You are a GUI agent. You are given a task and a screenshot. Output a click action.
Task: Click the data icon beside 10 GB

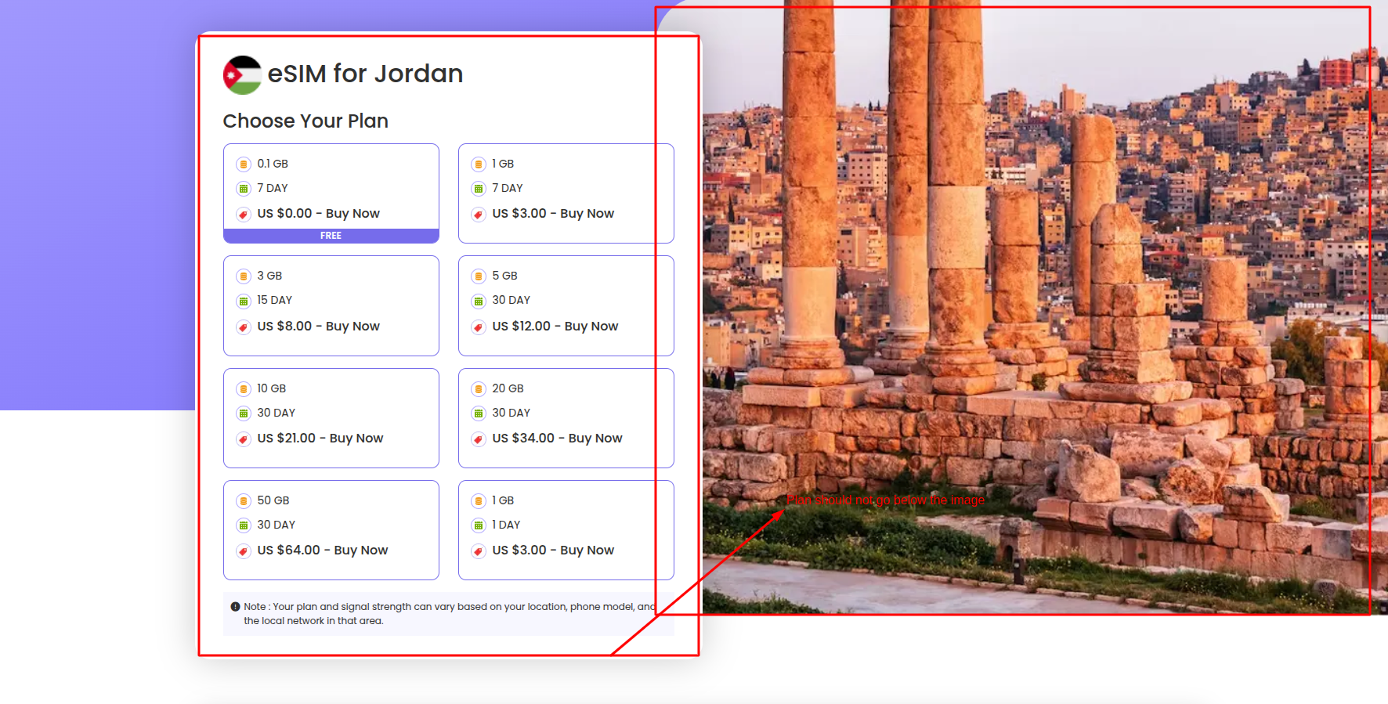click(x=244, y=389)
